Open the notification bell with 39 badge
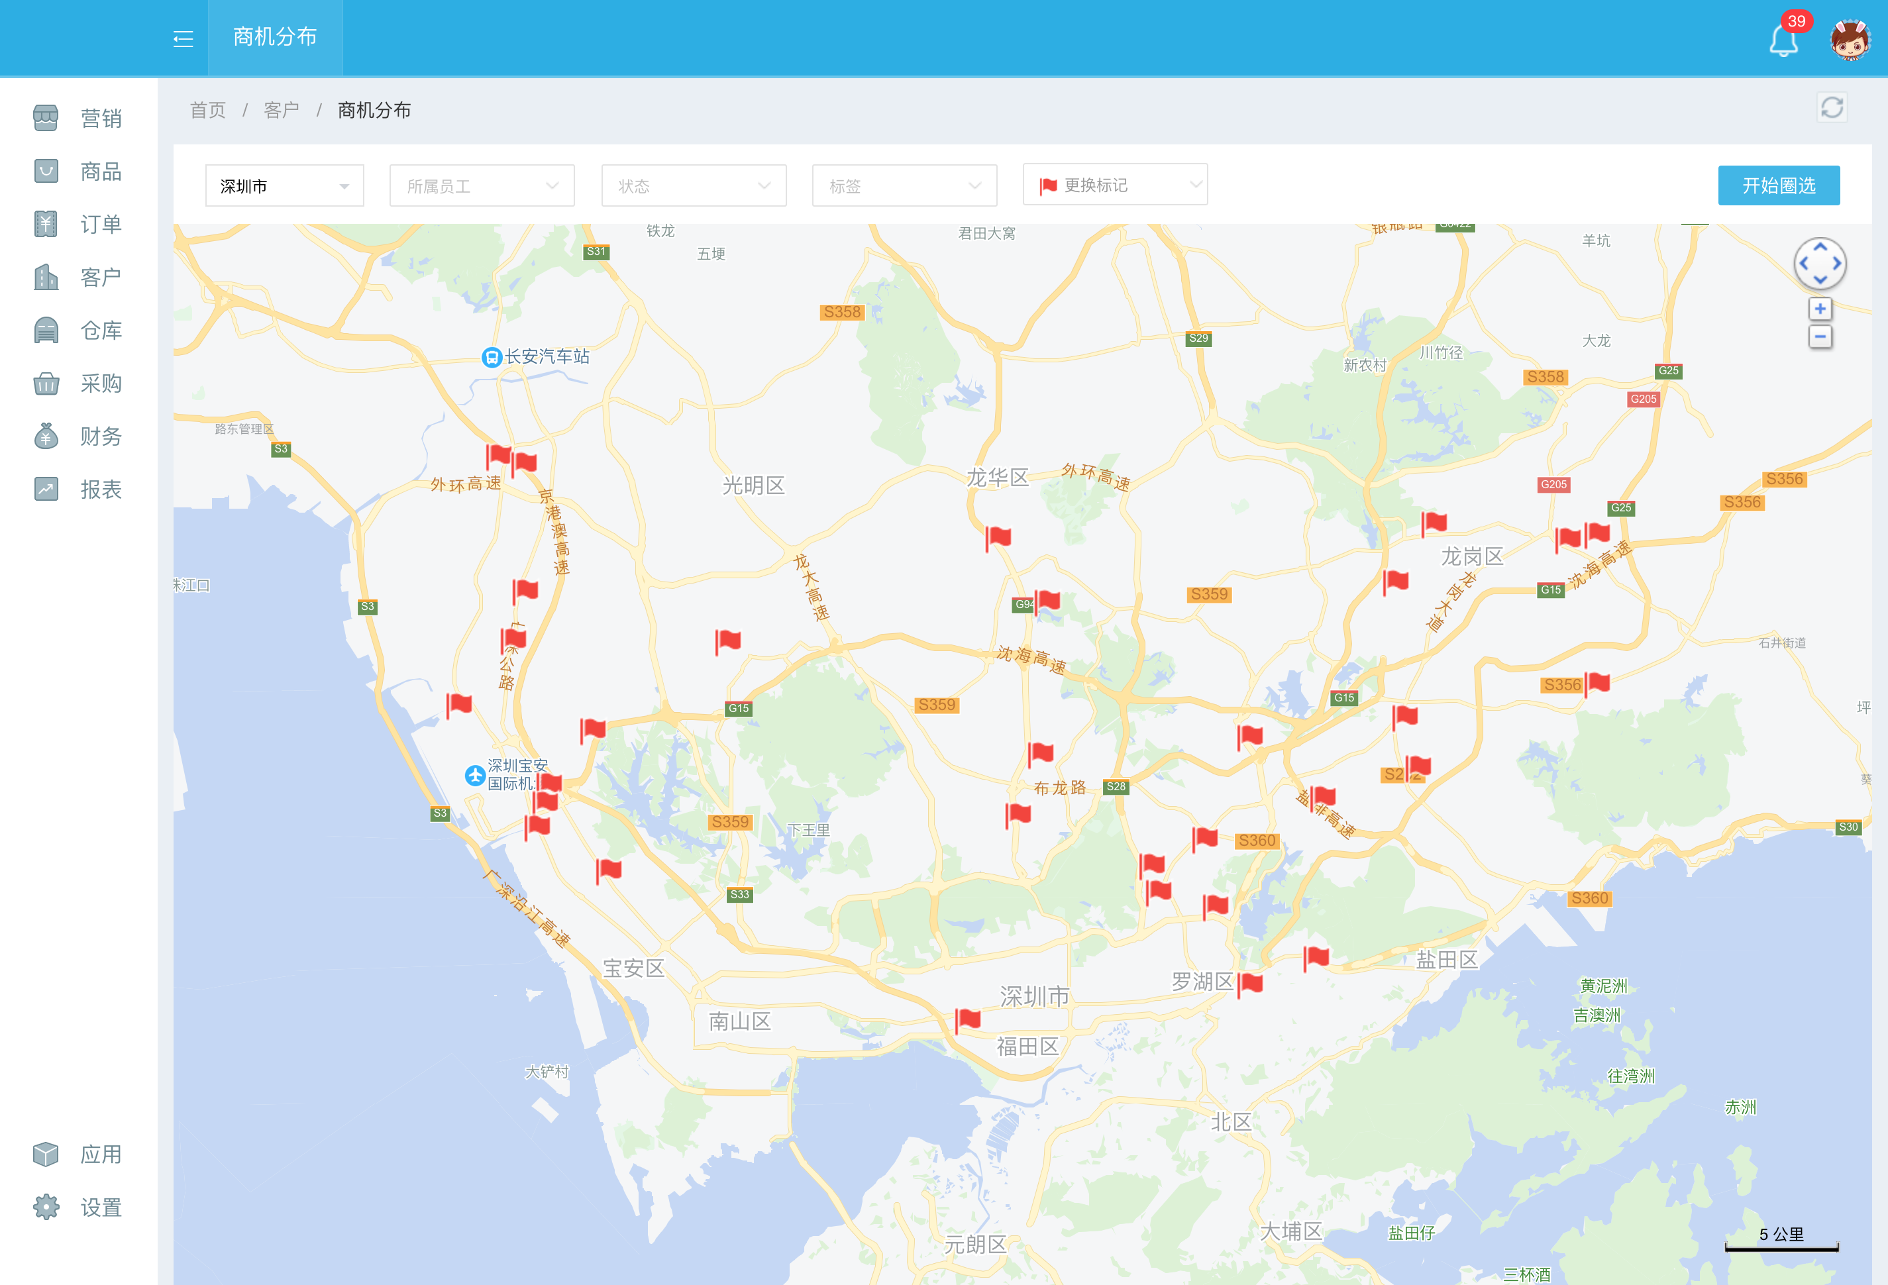The height and width of the screenshot is (1285, 1888). pyautogui.click(x=1783, y=39)
